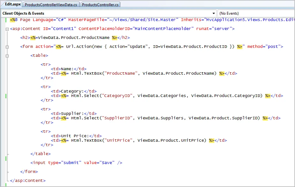Screen dimensions: 295x187
Task: Collapse the table element outlining block
Action: [7, 56]
